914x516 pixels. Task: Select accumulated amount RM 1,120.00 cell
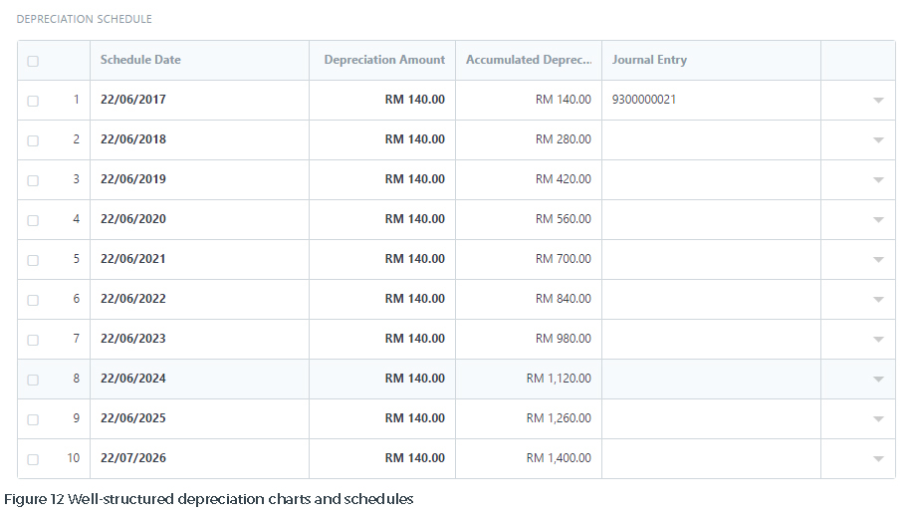(x=529, y=379)
